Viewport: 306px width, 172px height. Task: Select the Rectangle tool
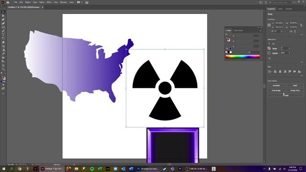click(3, 27)
